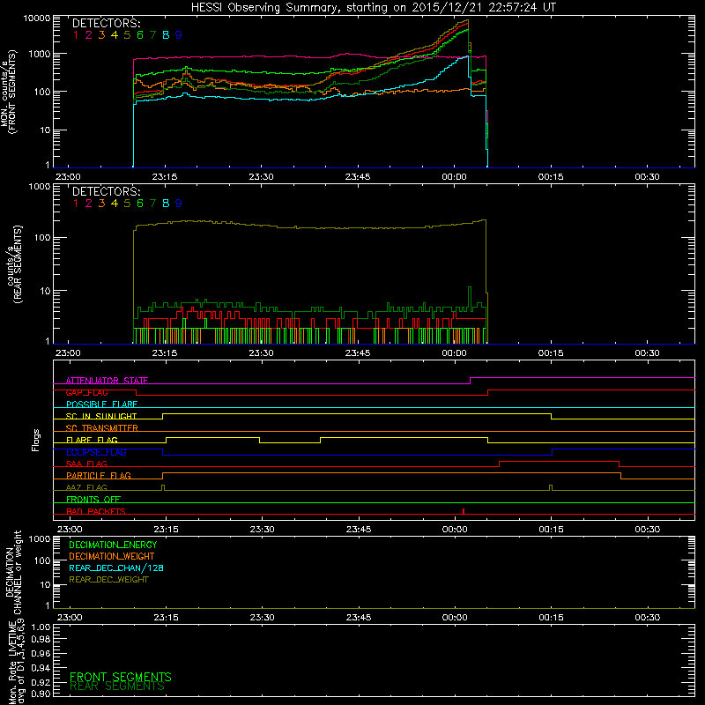The height and width of the screenshot is (705, 705).
Task: Click 0.98 tick on livetime axis
Action: click(41, 639)
